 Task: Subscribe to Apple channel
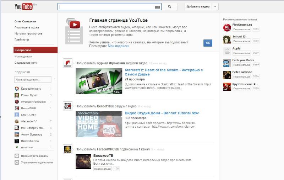coord(242,53)
